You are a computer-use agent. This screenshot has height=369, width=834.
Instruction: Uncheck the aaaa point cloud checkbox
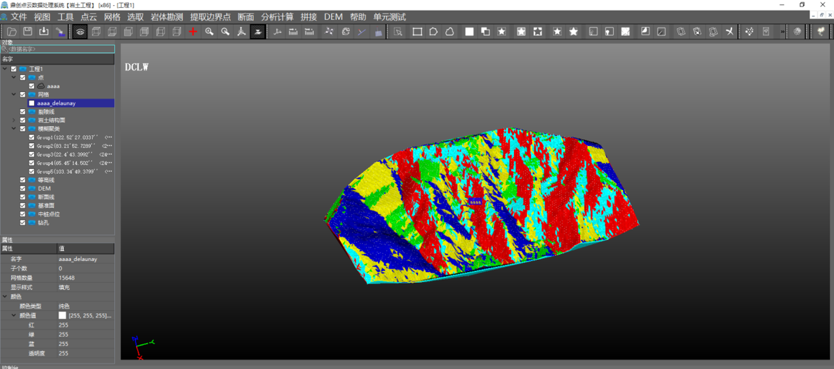tap(32, 86)
